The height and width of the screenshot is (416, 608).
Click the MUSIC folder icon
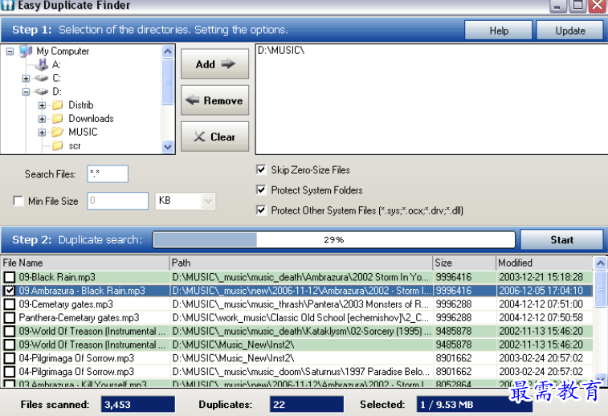pyautogui.click(x=57, y=133)
